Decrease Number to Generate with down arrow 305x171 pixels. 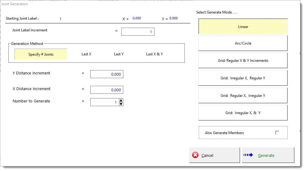pyautogui.click(x=121, y=104)
